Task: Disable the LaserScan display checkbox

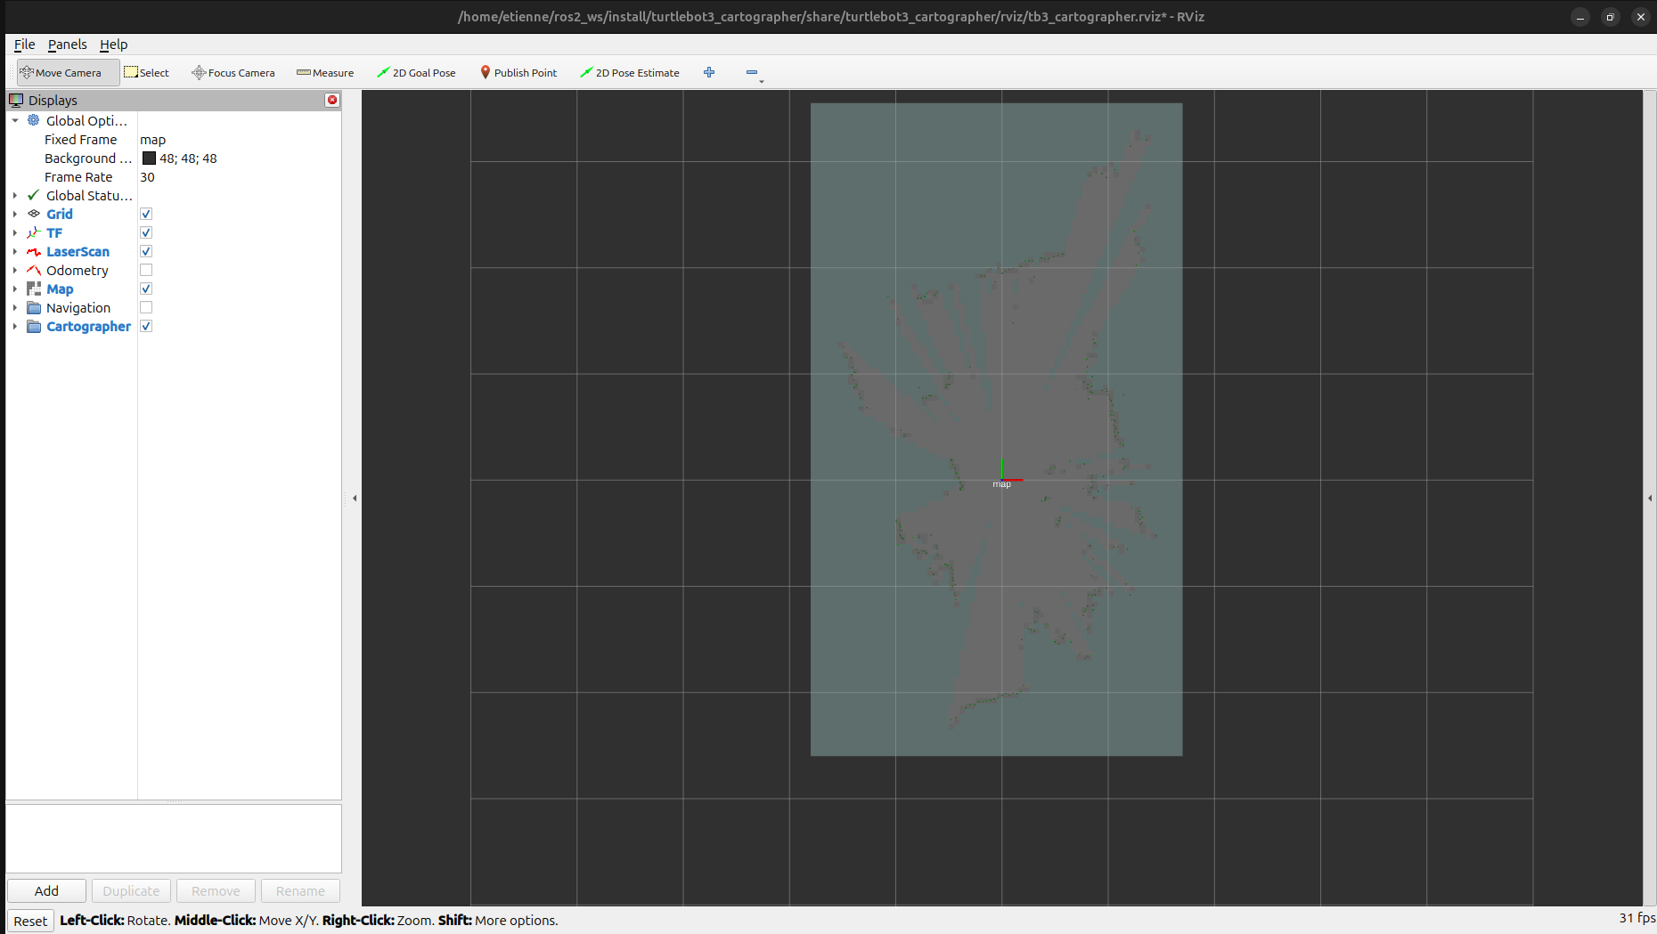Action: pyautogui.click(x=145, y=251)
